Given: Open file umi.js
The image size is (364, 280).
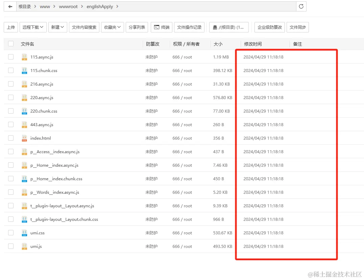Looking at the screenshot, I should point(36,246).
